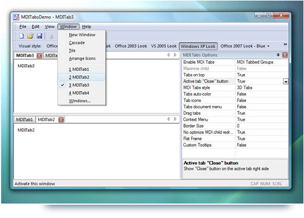
Task: Select the Tab icons property row
Action: [x=235, y=101]
